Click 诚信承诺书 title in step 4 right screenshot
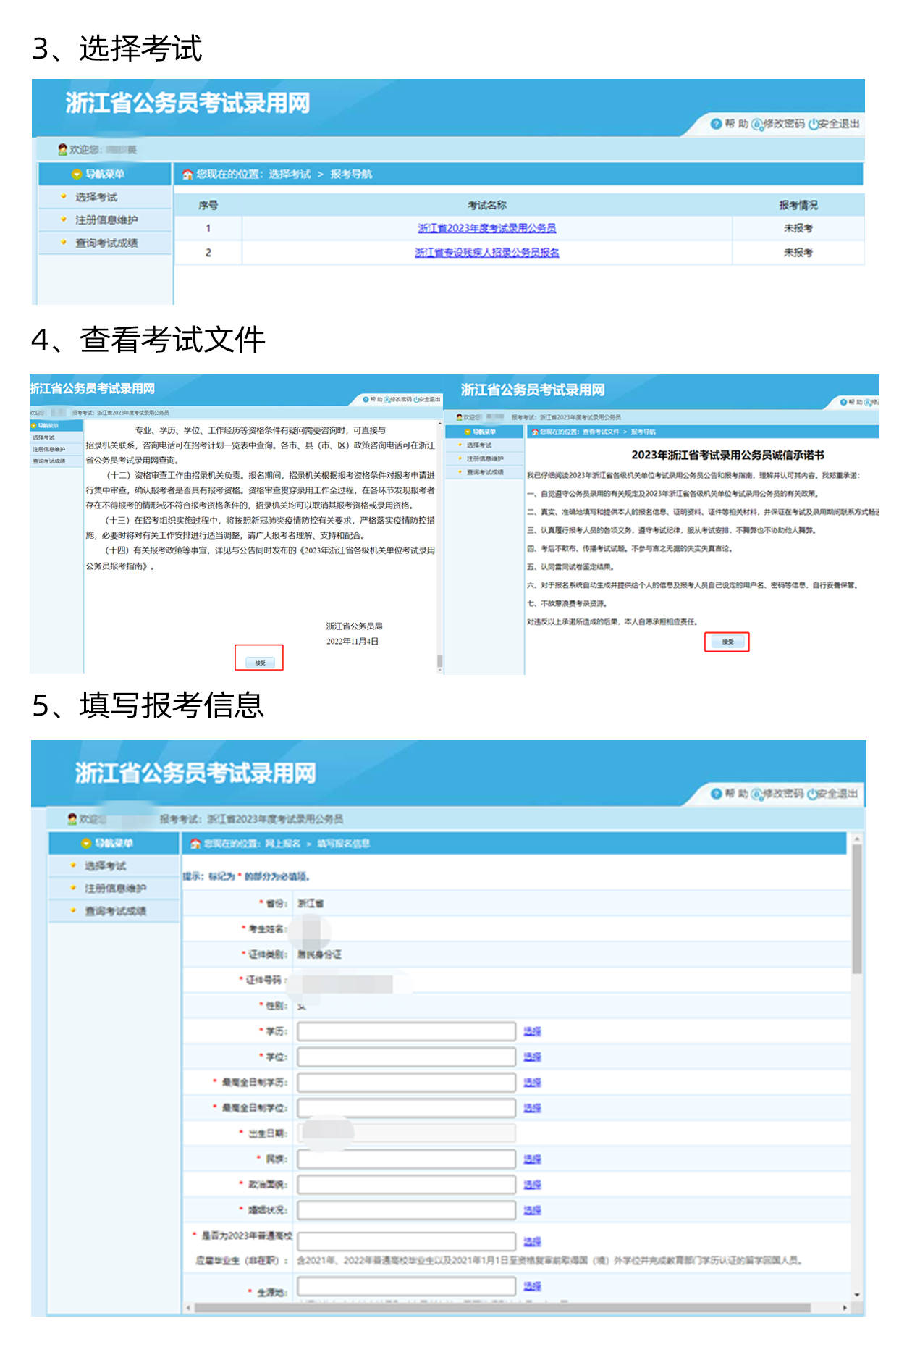This screenshot has width=899, height=1347. tap(727, 455)
